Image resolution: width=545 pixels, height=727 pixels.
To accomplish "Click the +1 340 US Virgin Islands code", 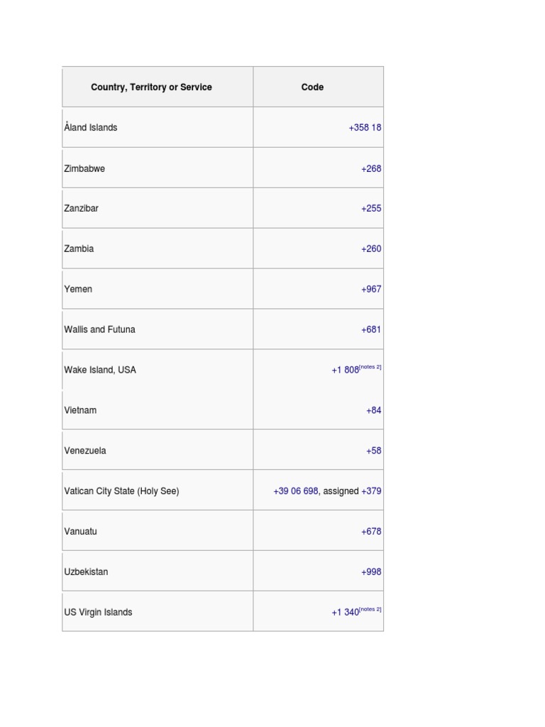I will tap(345, 613).
